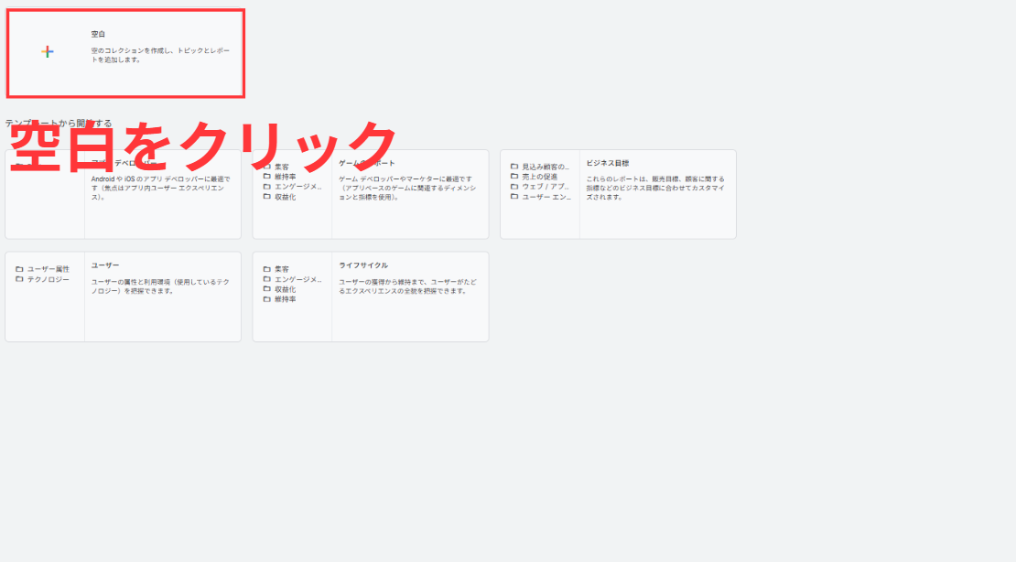Click the テクノロジー folder icon
Screen dimensions: 1016x562
pos(19,279)
